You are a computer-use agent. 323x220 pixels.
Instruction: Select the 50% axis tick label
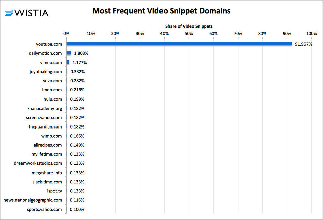pos(189,33)
